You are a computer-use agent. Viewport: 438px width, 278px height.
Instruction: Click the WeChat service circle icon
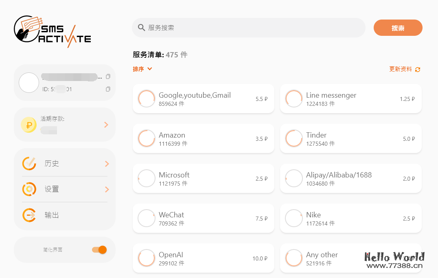pyautogui.click(x=147, y=218)
